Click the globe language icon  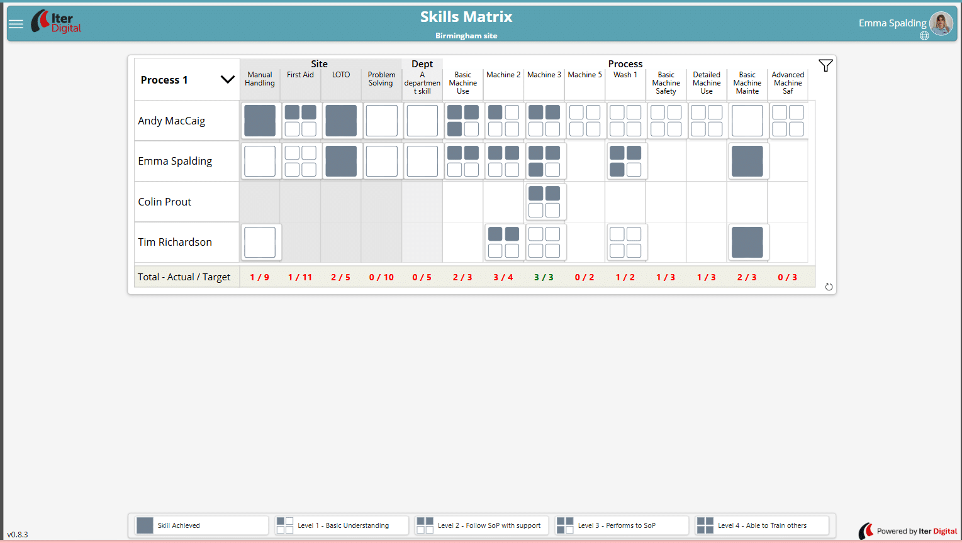(x=924, y=36)
